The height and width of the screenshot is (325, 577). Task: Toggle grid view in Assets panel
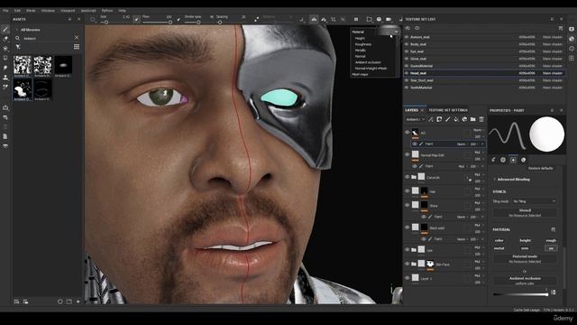tap(77, 47)
